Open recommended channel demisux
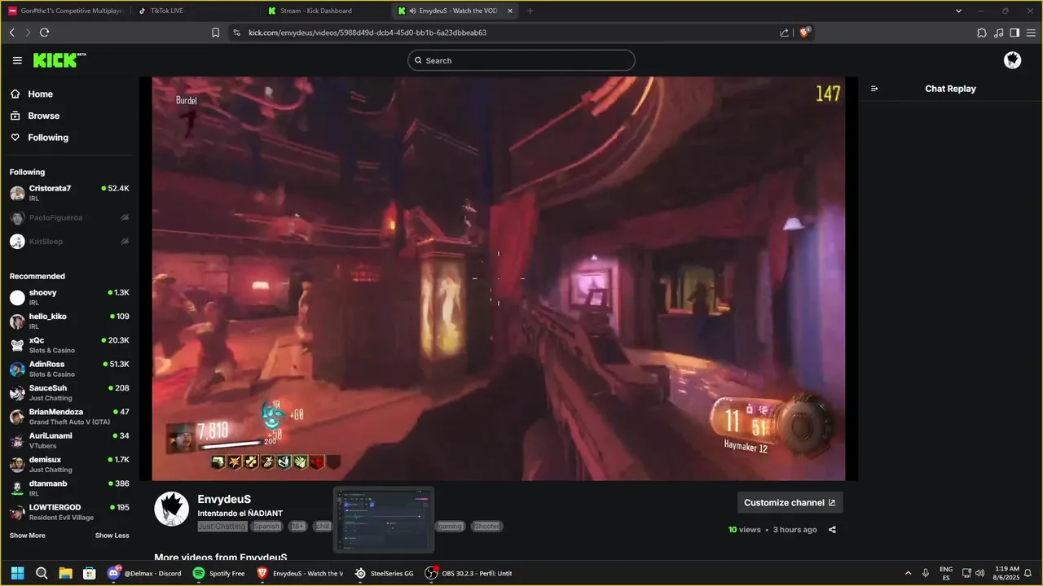This screenshot has width=1043, height=586. (68, 464)
